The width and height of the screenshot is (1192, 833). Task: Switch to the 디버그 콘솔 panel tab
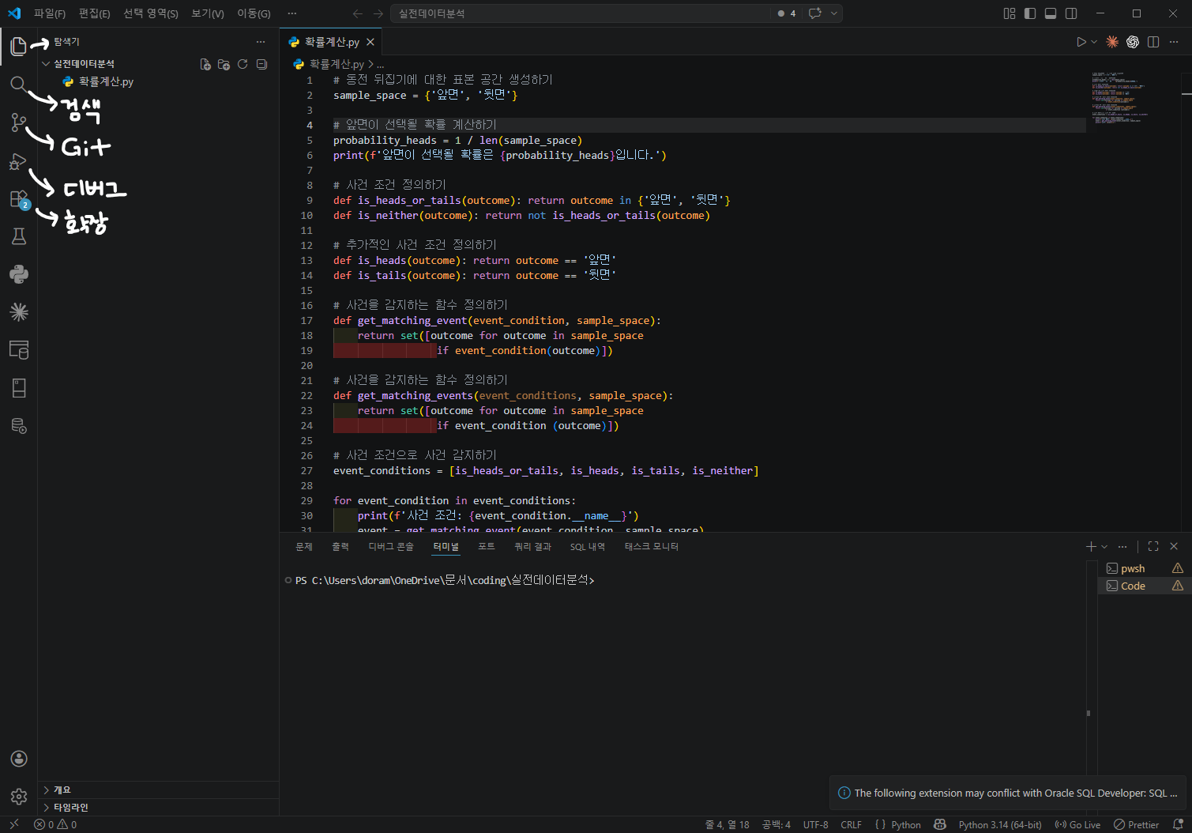[391, 546]
